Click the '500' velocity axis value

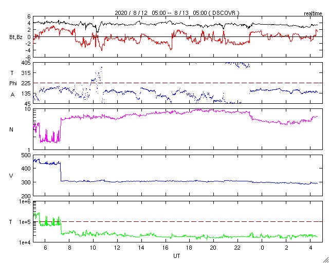[x=26, y=155]
